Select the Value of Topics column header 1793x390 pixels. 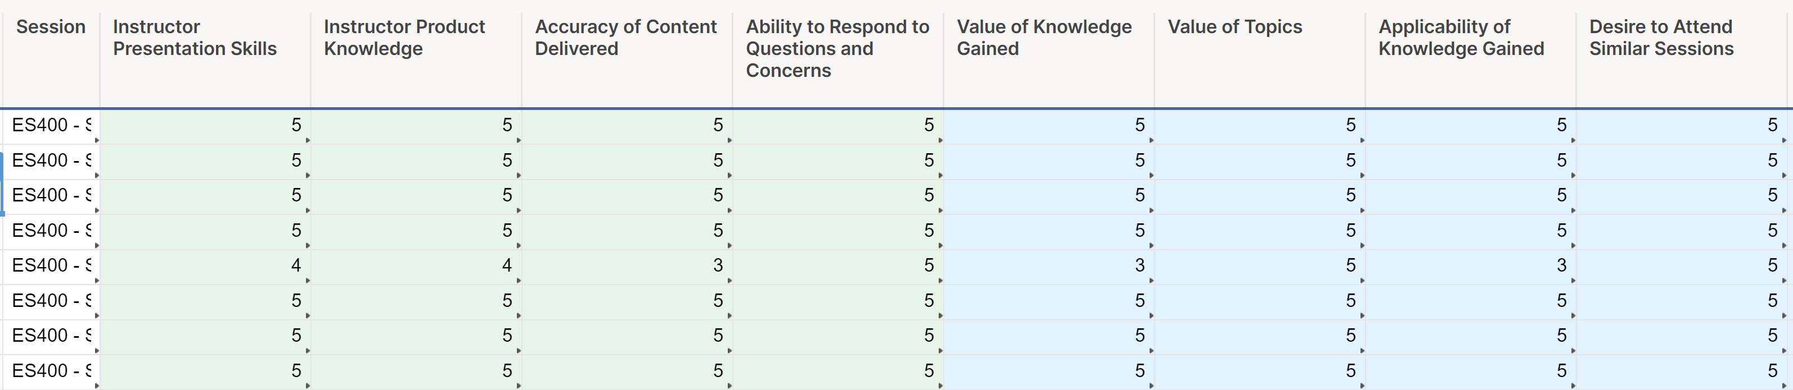tap(1235, 27)
